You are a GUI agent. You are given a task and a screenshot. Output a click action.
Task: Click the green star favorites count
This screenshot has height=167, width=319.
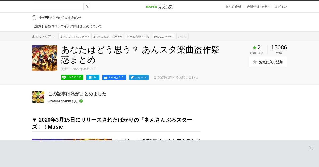(257, 47)
